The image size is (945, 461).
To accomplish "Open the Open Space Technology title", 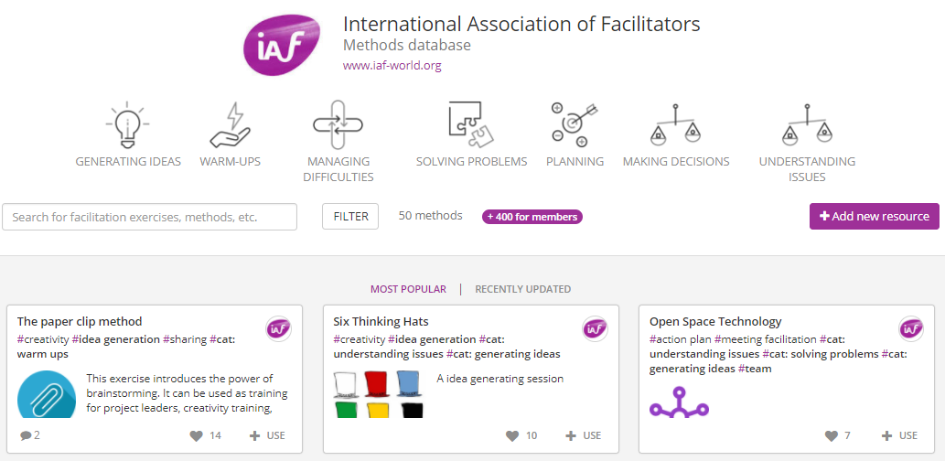I will coord(715,321).
